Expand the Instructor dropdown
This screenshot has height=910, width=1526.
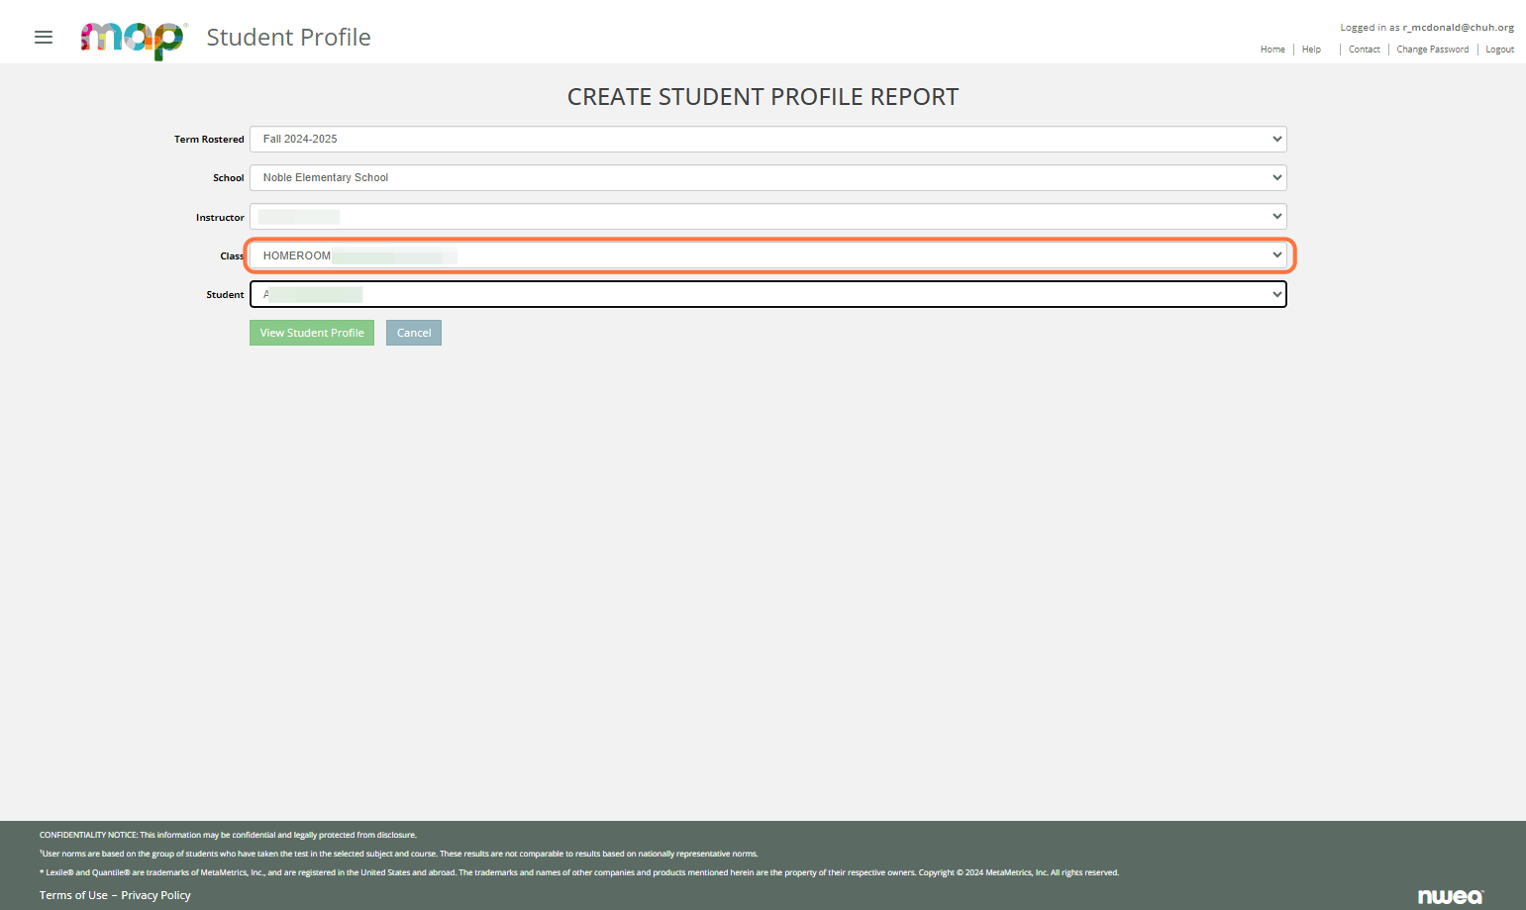(x=767, y=217)
